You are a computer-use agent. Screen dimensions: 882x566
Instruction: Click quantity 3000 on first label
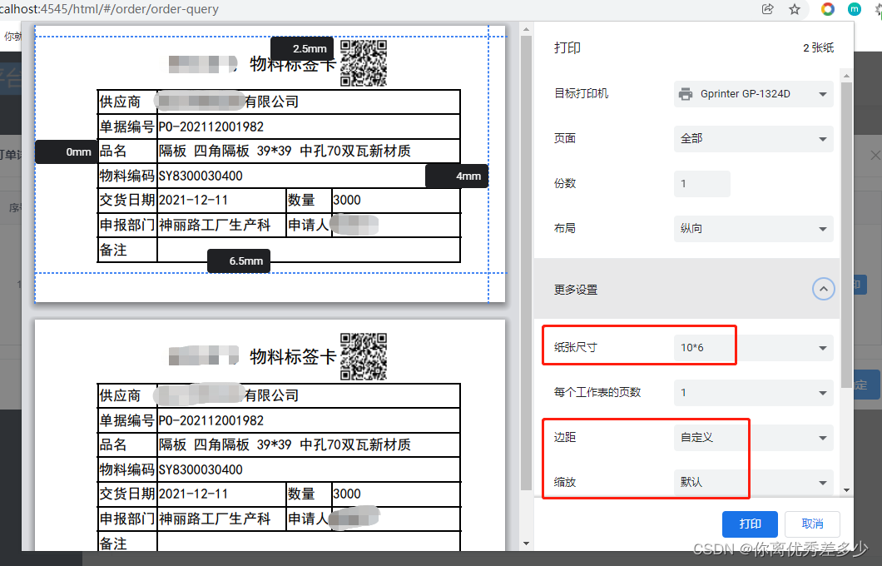346,201
